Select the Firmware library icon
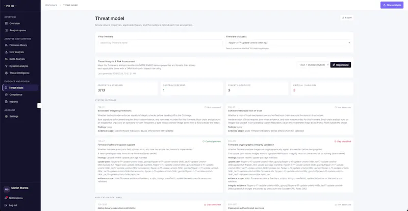This screenshot has width=408, height=211. pyautogui.click(x=6, y=45)
